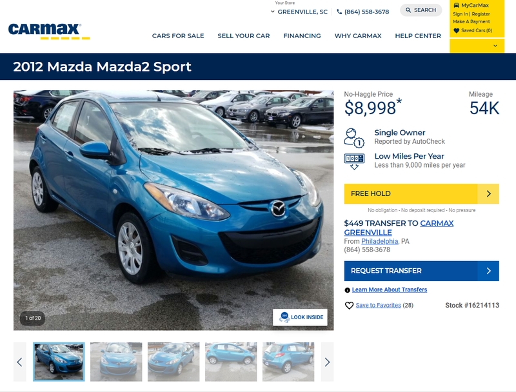Image resolution: width=516 pixels, height=392 pixels.
Task: Click the info icon near Learn More
Action: click(x=347, y=290)
